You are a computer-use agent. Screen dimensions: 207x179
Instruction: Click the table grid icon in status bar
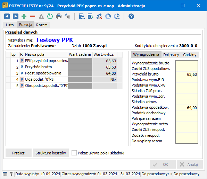click(x=5, y=174)
